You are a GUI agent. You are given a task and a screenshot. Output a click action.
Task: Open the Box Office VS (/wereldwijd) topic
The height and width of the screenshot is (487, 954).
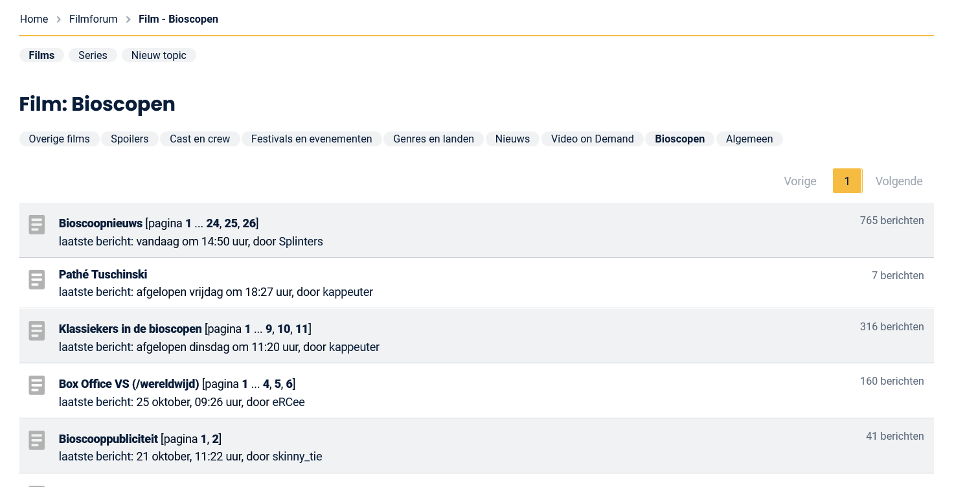coord(129,384)
